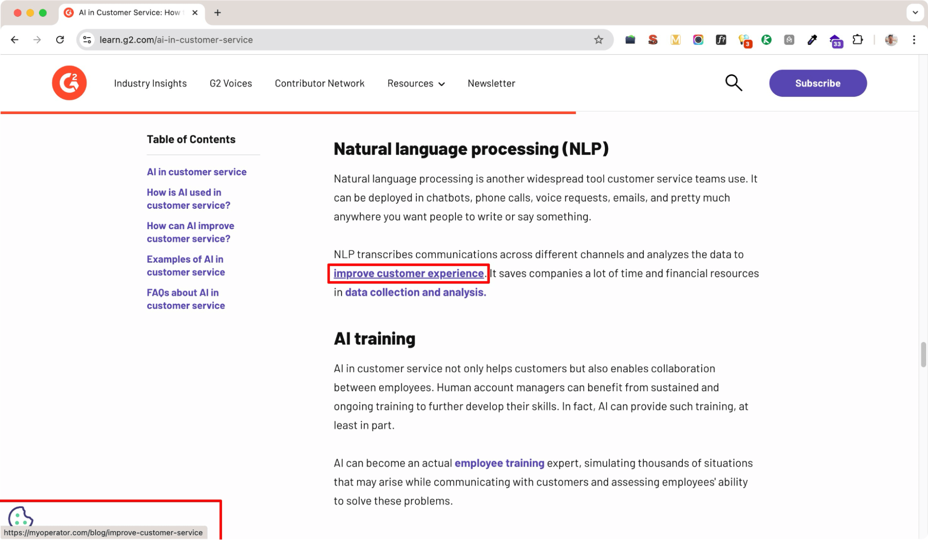The image size is (928, 540).
Task: Open the Chrome profile avatar
Action: pyautogui.click(x=890, y=40)
